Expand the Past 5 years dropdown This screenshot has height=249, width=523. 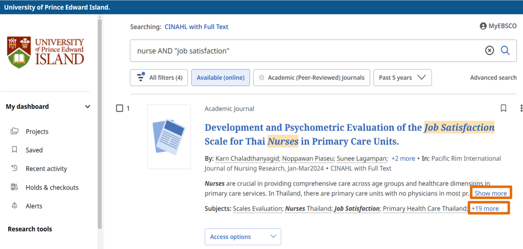[x=402, y=78]
